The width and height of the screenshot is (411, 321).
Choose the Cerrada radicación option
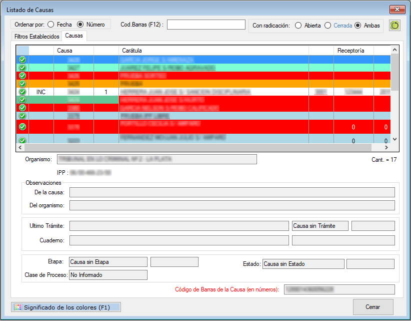tap(327, 25)
